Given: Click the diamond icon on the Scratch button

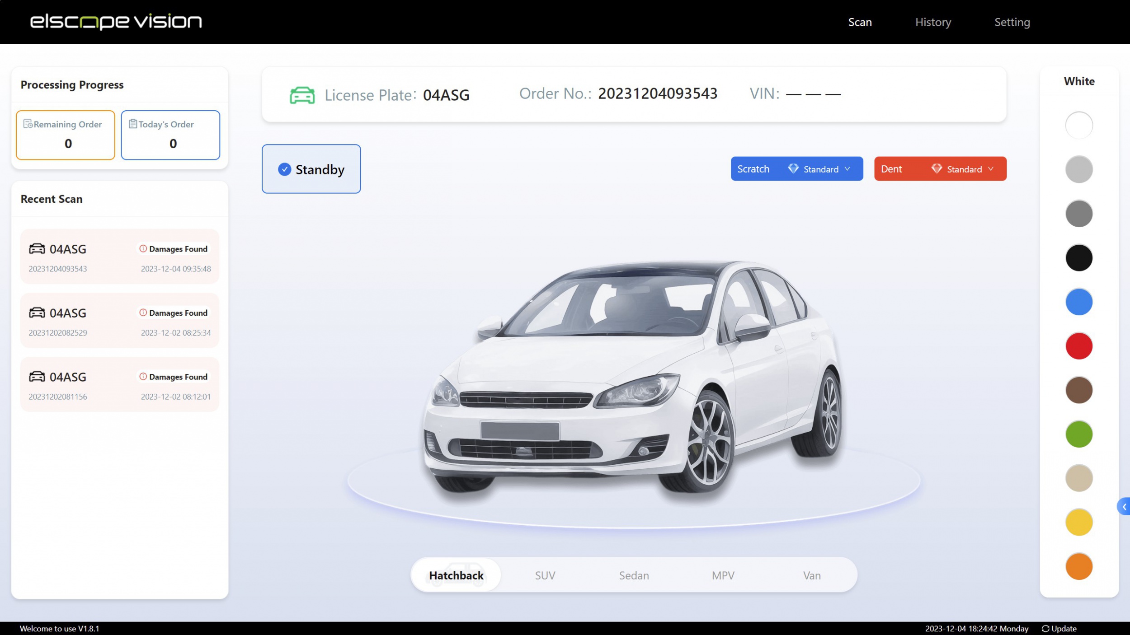Looking at the screenshot, I should [793, 168].
